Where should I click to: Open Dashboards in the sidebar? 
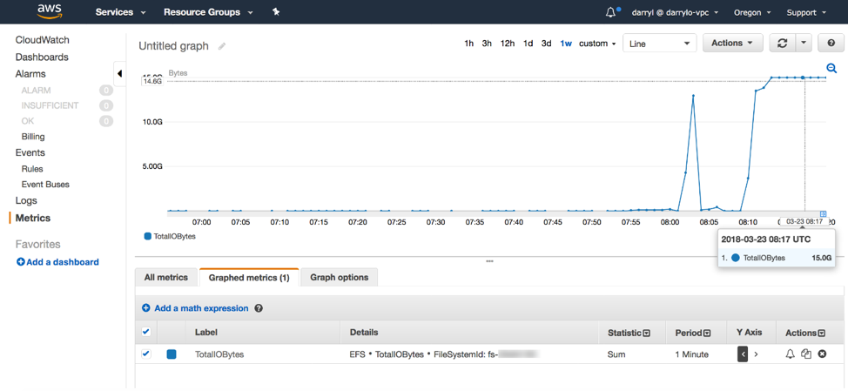(42, 57)
